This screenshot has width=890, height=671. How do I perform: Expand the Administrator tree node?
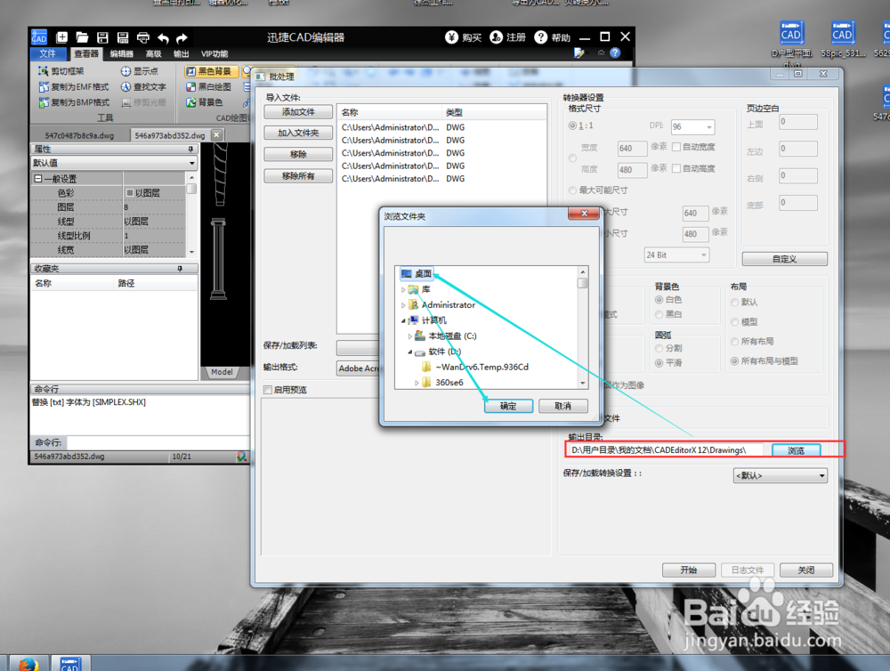pyautogui.click(x=403, y=305)
